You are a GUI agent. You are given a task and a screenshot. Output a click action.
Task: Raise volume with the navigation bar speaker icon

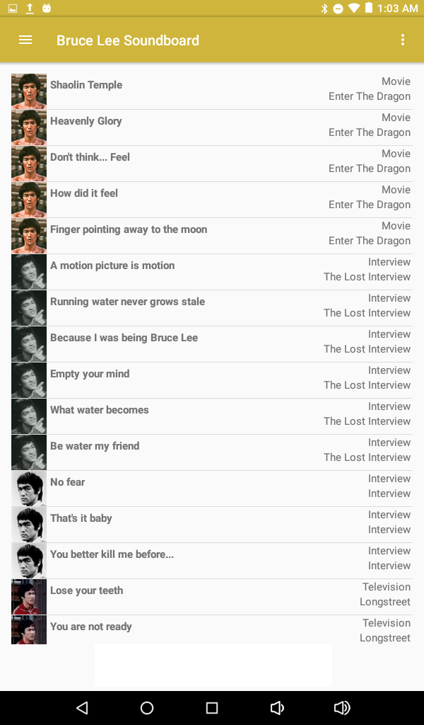342,707
